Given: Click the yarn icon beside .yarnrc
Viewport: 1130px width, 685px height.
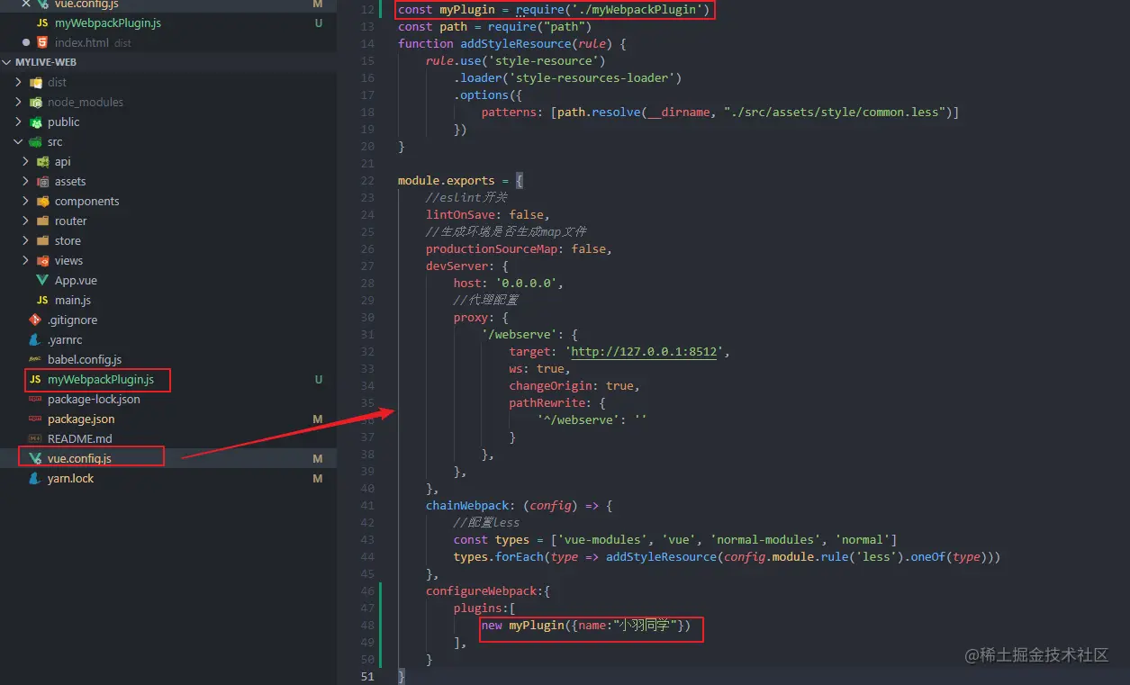Looking at the screenshot, I should point(35,339).
